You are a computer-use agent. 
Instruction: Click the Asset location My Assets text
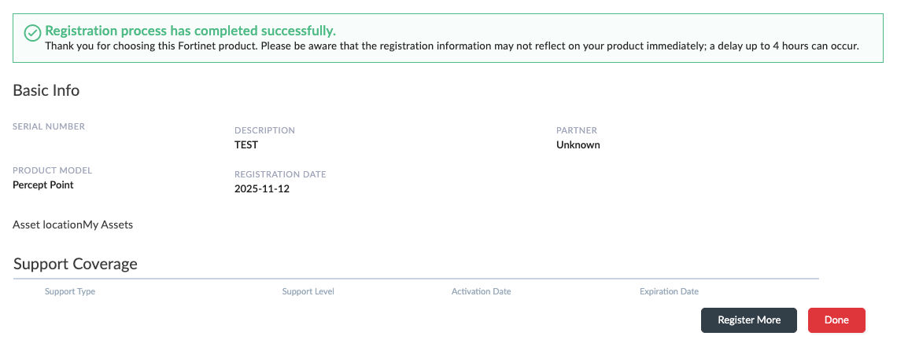coord(73,225)
